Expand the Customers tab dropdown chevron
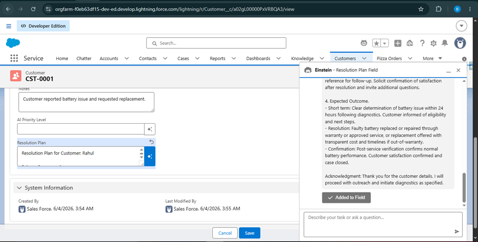Image resolution: width=478 pixels, height=242 pixels. (x=364, y=58)
